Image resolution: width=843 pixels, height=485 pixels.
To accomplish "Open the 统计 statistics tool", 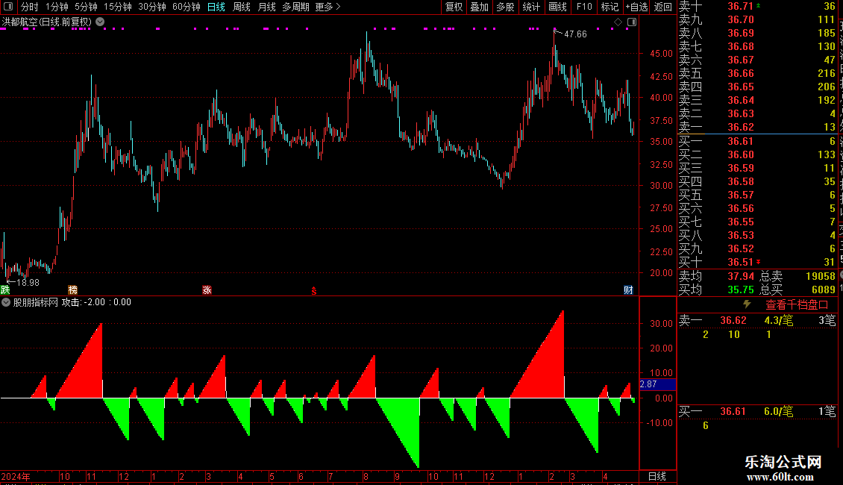I will [x=531, y=7].
